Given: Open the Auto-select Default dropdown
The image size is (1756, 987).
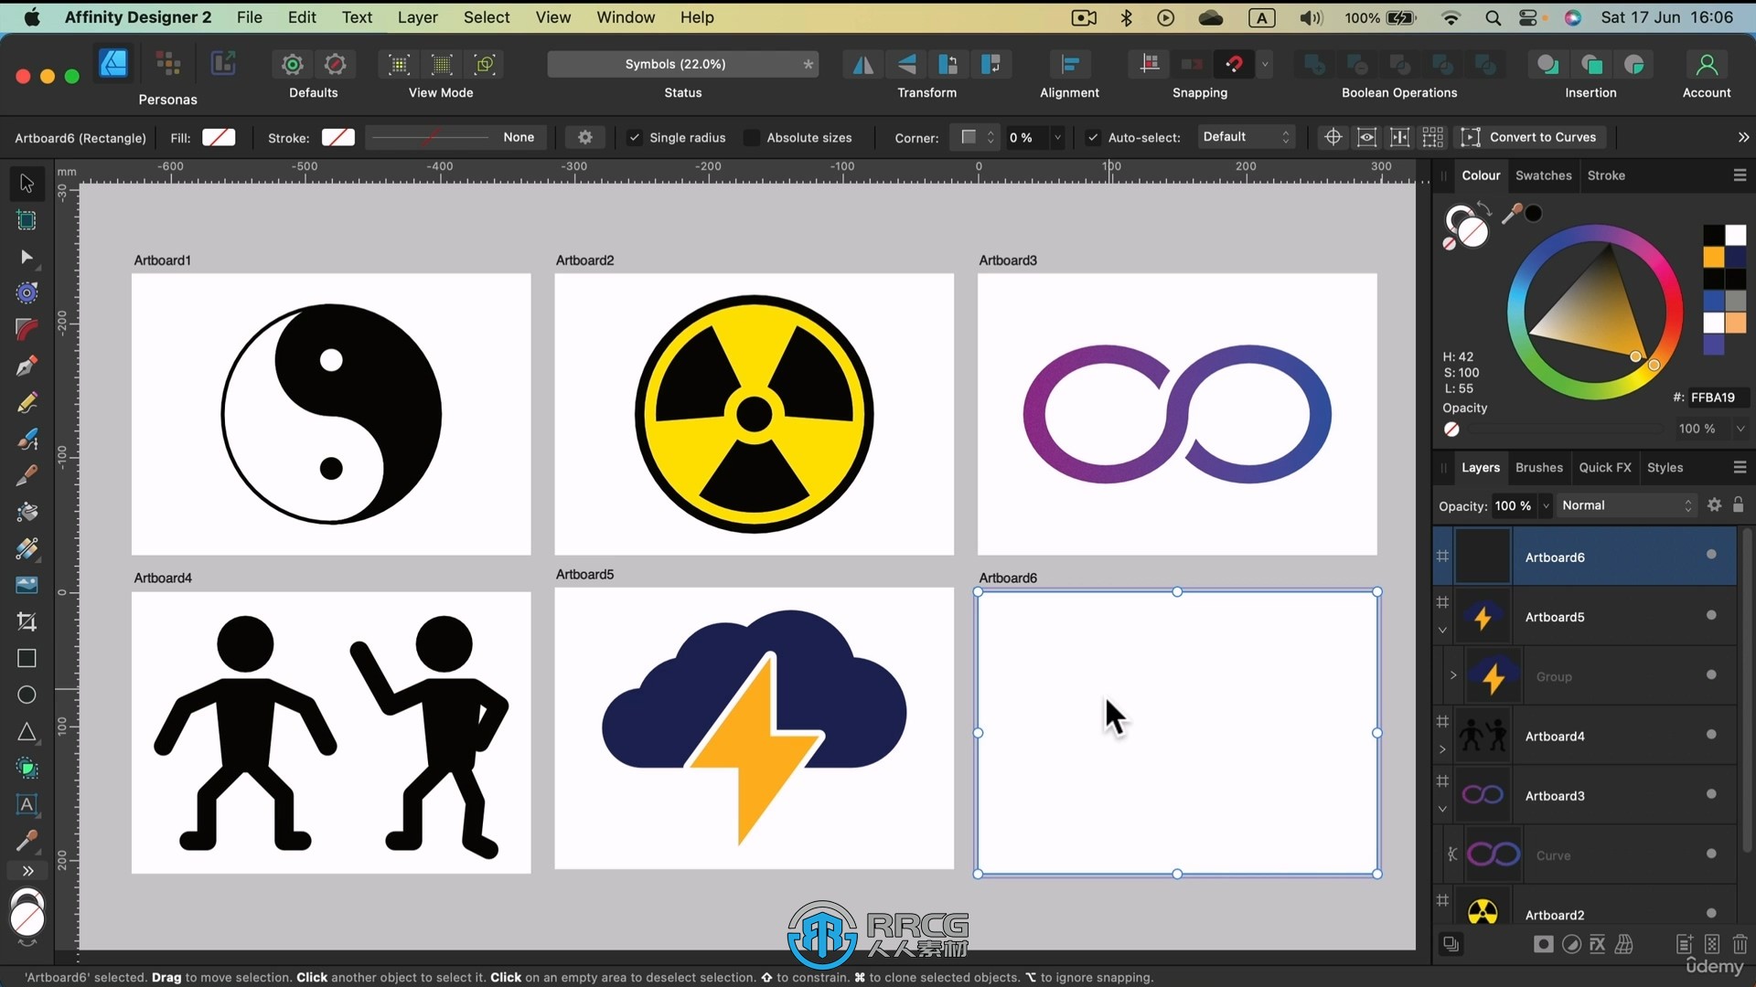Looking at the screenshot, I should coord(1246,137).
